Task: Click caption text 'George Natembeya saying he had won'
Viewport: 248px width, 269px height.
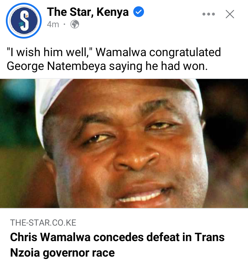Action: pos(107,66)
